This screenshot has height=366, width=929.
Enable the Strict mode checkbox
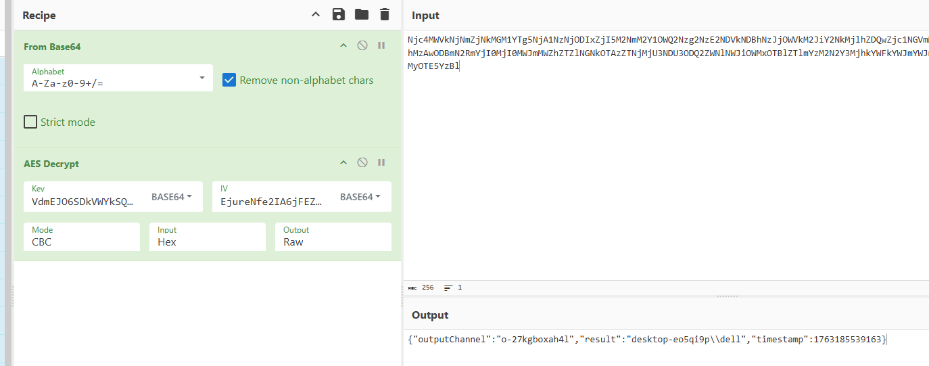(30, 122)
